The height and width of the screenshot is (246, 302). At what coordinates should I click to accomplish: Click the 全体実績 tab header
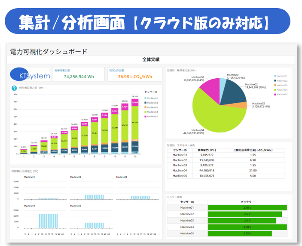pyautogui.click(x=151, y=59)
